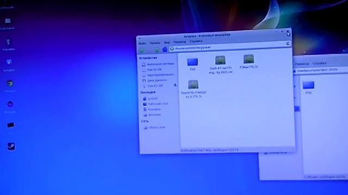Open the Steam desktop icon
Image resolution: width=348 pixels, height=195 pixels.
(11, 146)
